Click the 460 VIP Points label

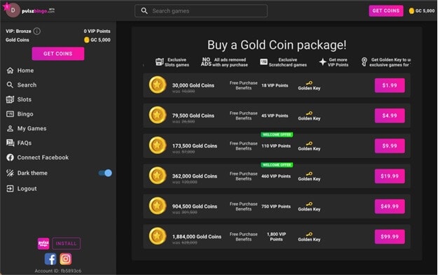point(276,176)
